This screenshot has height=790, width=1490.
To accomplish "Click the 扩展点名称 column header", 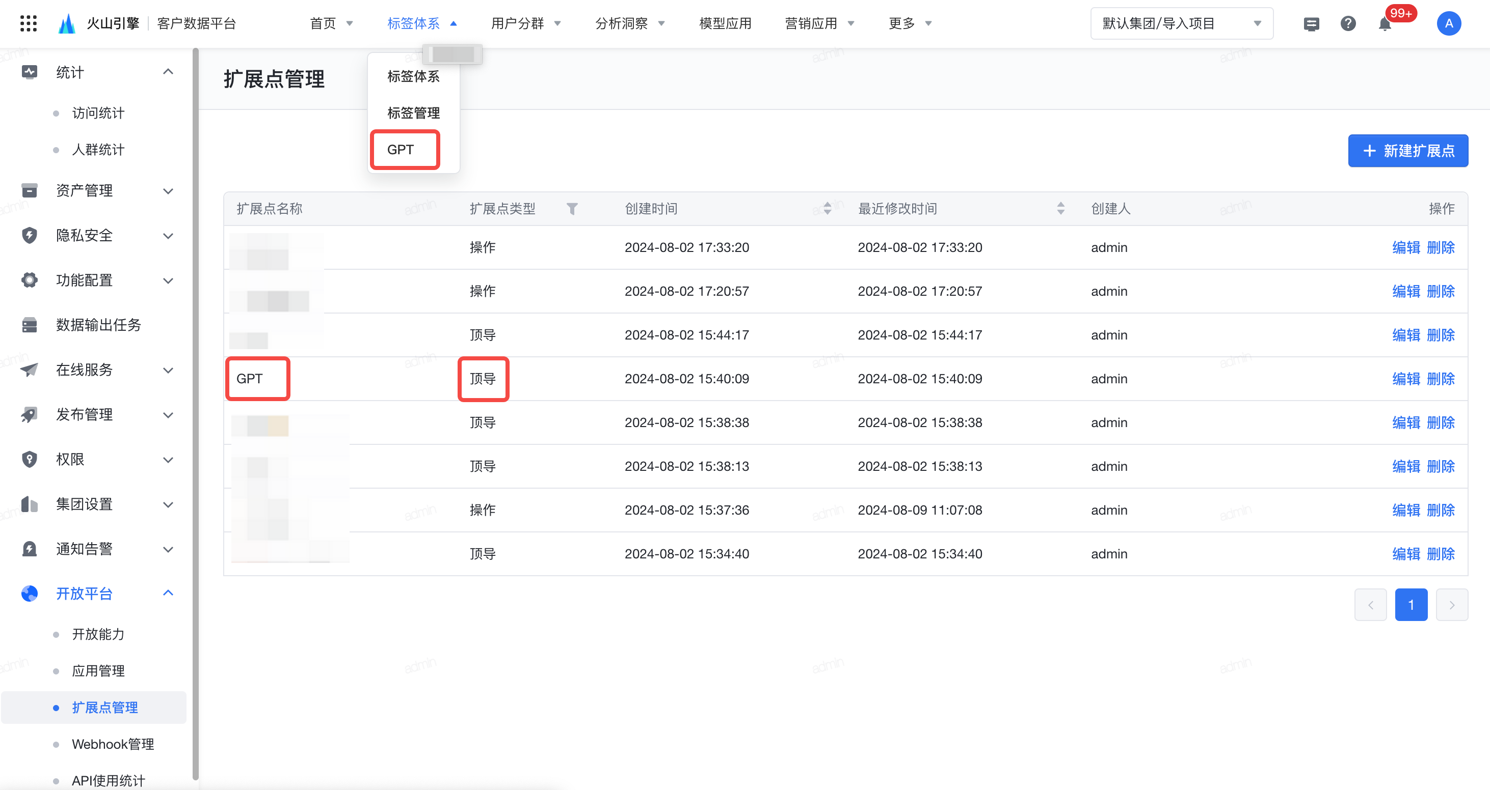I will tap(269, 209).
